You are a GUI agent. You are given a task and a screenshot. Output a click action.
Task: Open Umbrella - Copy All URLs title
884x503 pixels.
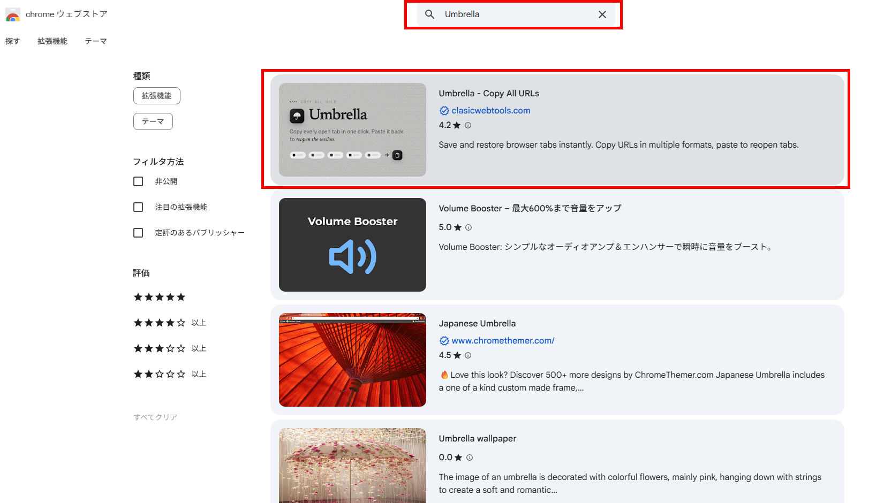(x=489, y=94)
